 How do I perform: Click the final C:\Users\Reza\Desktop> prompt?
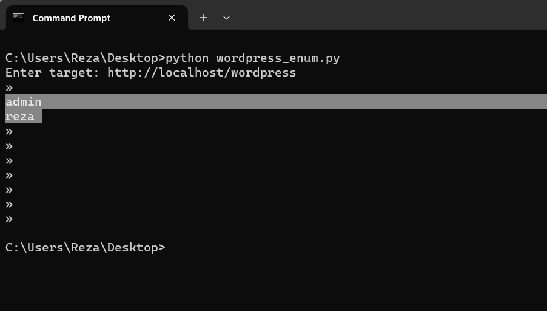(x=85, y=247)
